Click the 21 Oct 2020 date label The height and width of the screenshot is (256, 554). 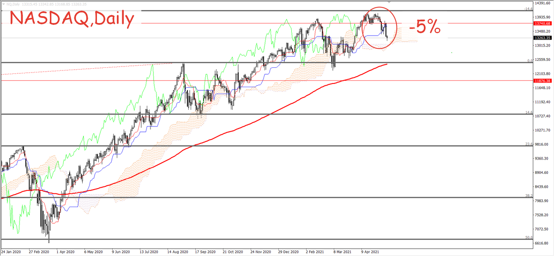tap(232, 252)
